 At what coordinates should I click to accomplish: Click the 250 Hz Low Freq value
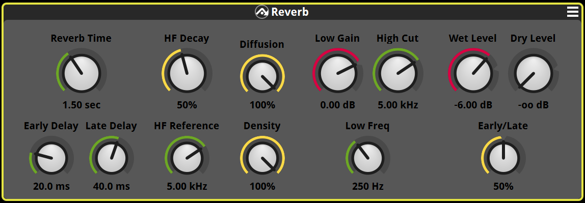(368, 186)
